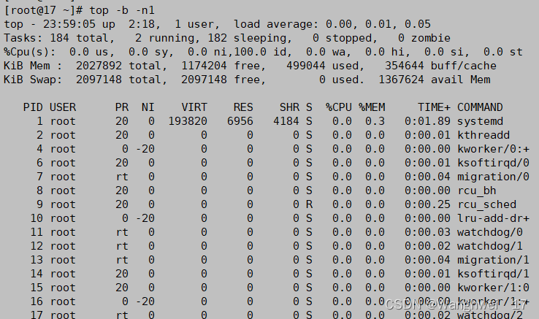The width and height of the screenshot is (539, 319).
Task: Click the '1367624 avail Mem' value
Action: click(x=434, y=80)
